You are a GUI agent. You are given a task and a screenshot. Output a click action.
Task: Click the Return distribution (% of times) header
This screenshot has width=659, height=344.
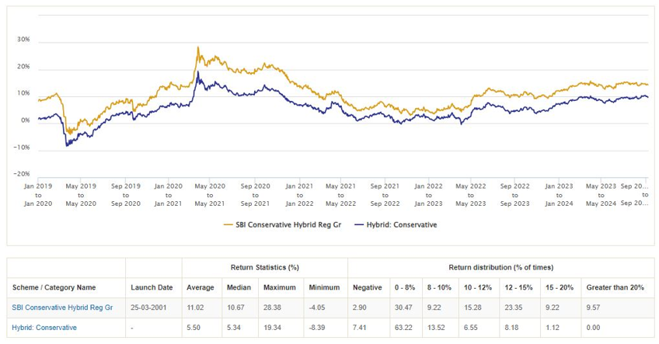click(501, 268)
